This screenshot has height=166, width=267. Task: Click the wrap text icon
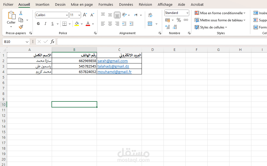[x=150, y=15]
